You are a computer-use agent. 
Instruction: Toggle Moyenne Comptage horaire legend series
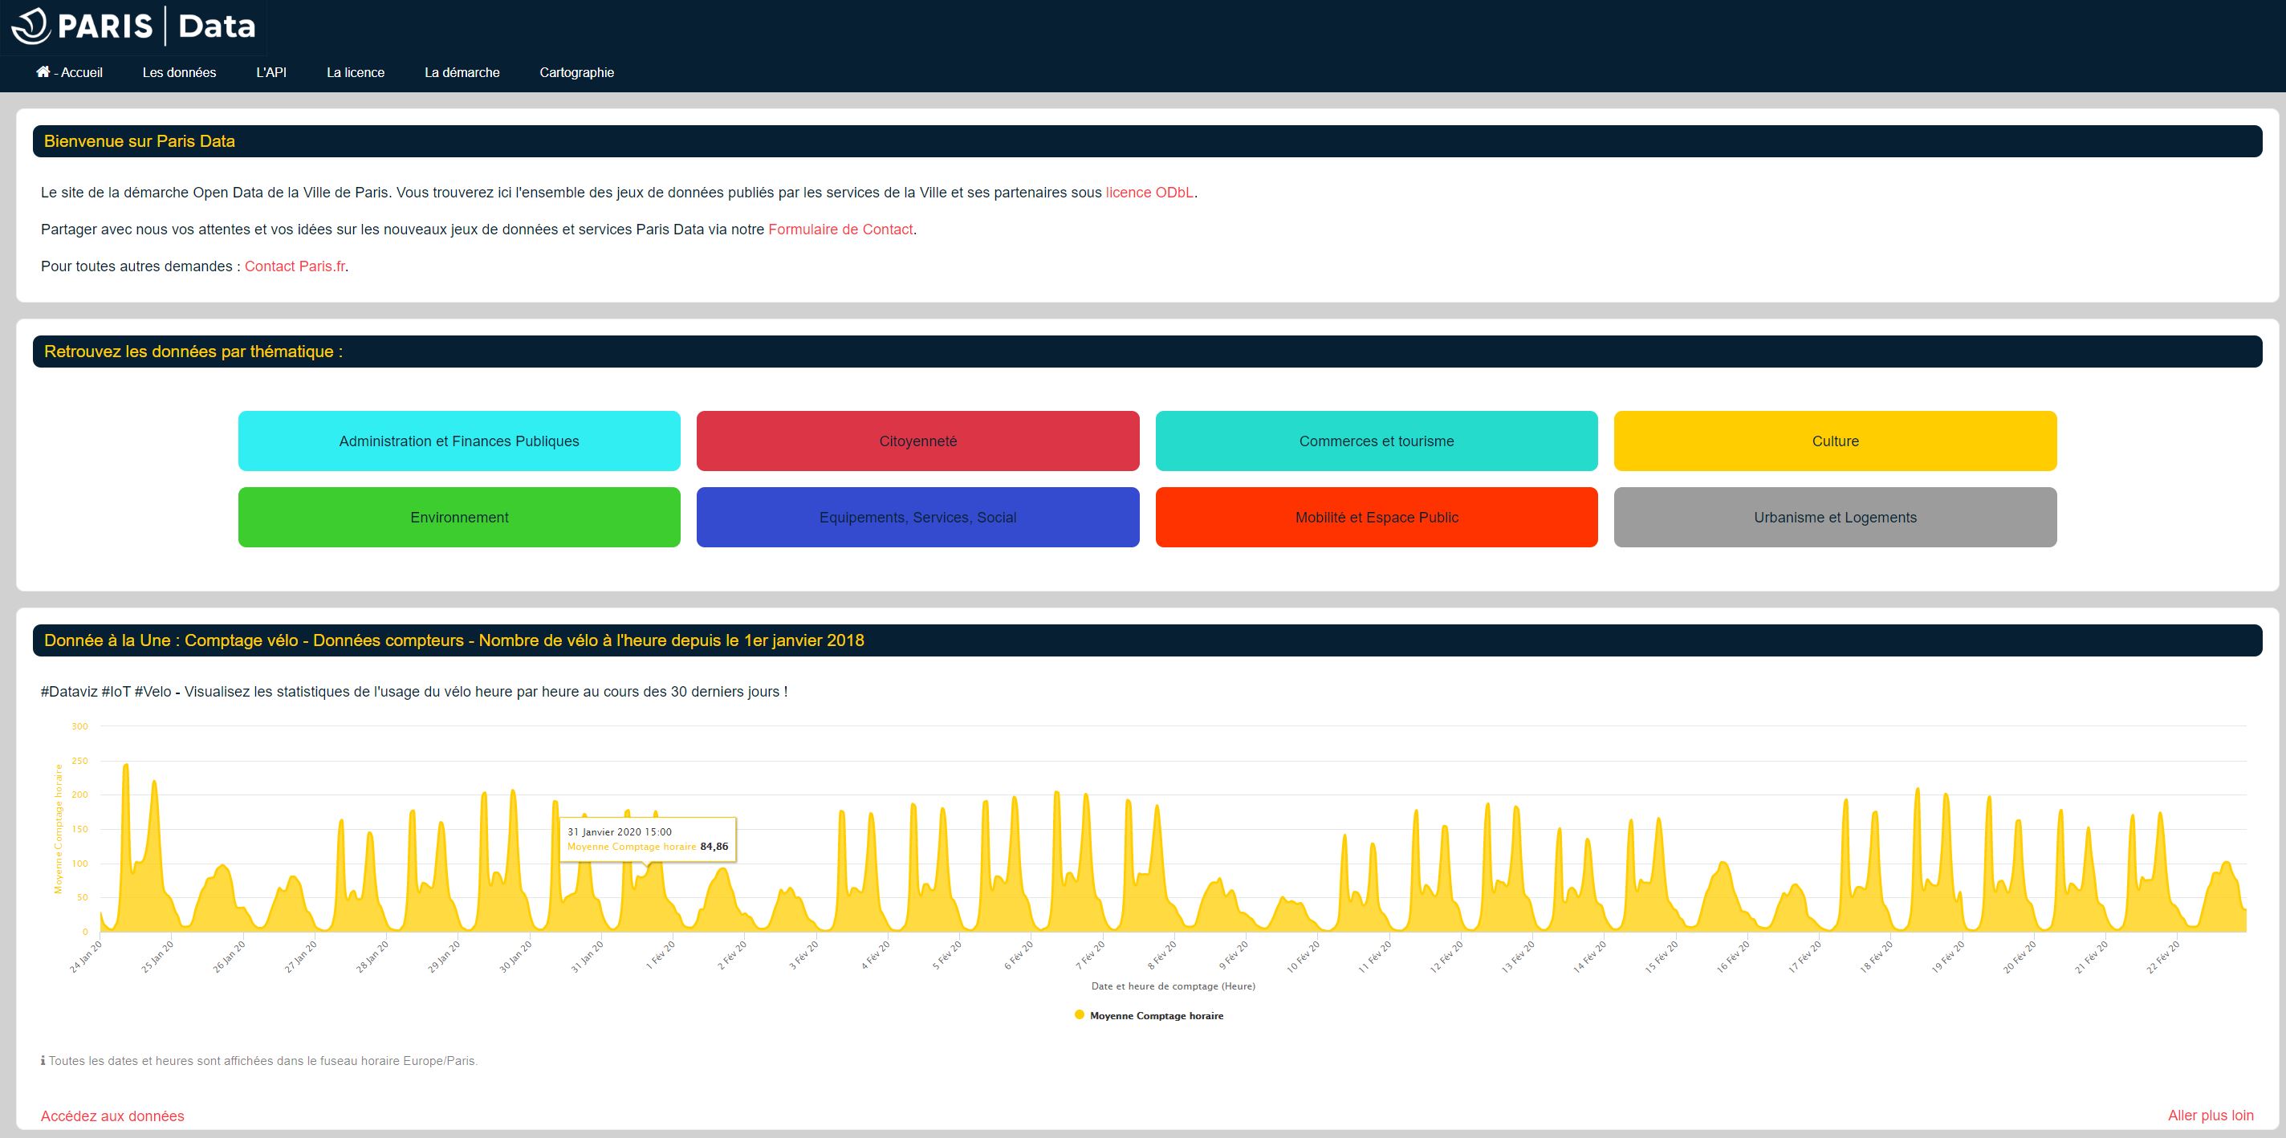1149,1015
